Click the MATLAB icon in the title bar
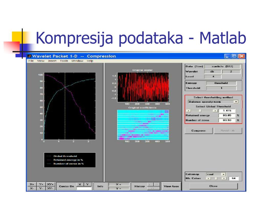This screenshot has width=262, height=197. pos(29,56)
